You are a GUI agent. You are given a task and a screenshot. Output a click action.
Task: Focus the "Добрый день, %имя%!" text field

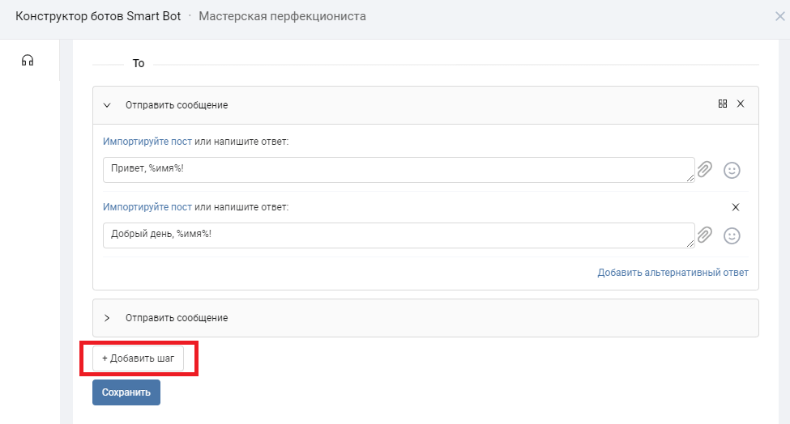[x=397, y=235]
